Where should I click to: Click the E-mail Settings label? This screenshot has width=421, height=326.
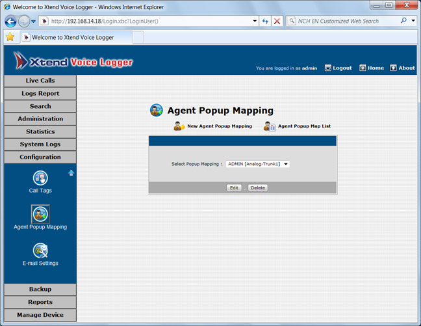coord(40,263)
